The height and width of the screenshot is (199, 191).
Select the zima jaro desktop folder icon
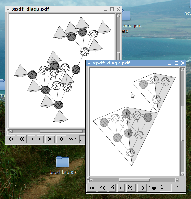point(126,15)
